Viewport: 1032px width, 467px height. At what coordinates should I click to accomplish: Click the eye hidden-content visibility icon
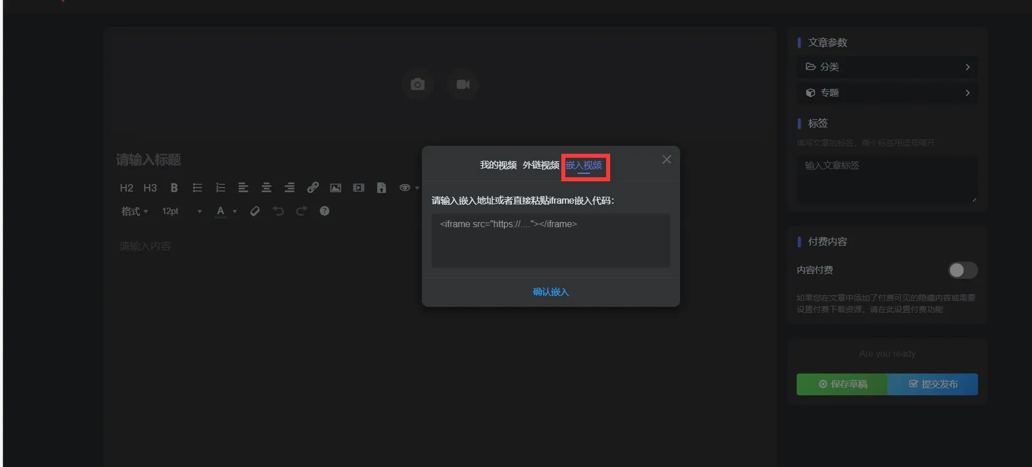coord(405,188)
